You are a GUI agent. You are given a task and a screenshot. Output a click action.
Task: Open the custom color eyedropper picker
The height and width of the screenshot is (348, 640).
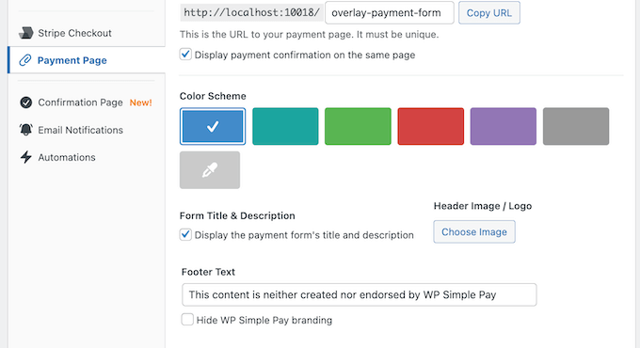tap(210, 170)
